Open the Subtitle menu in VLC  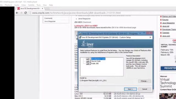pos(31,5)
